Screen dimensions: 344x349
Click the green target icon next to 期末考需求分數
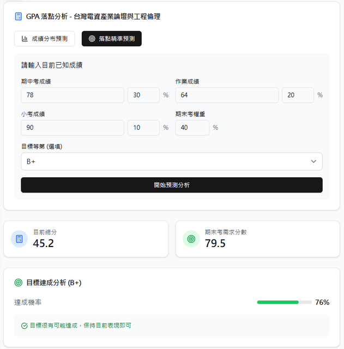(191, 239)
